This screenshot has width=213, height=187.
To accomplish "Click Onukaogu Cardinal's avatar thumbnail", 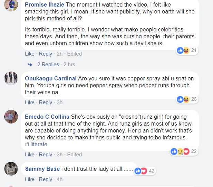I will (x=11, y=78).
